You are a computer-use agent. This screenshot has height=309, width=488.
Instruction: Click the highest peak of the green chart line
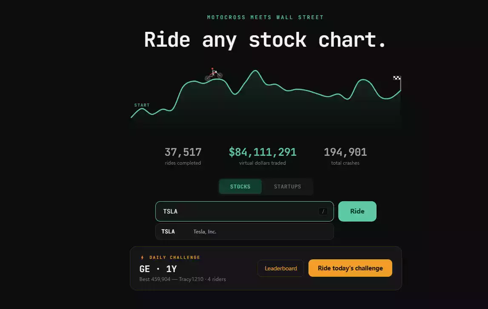[x=256, y=71]
